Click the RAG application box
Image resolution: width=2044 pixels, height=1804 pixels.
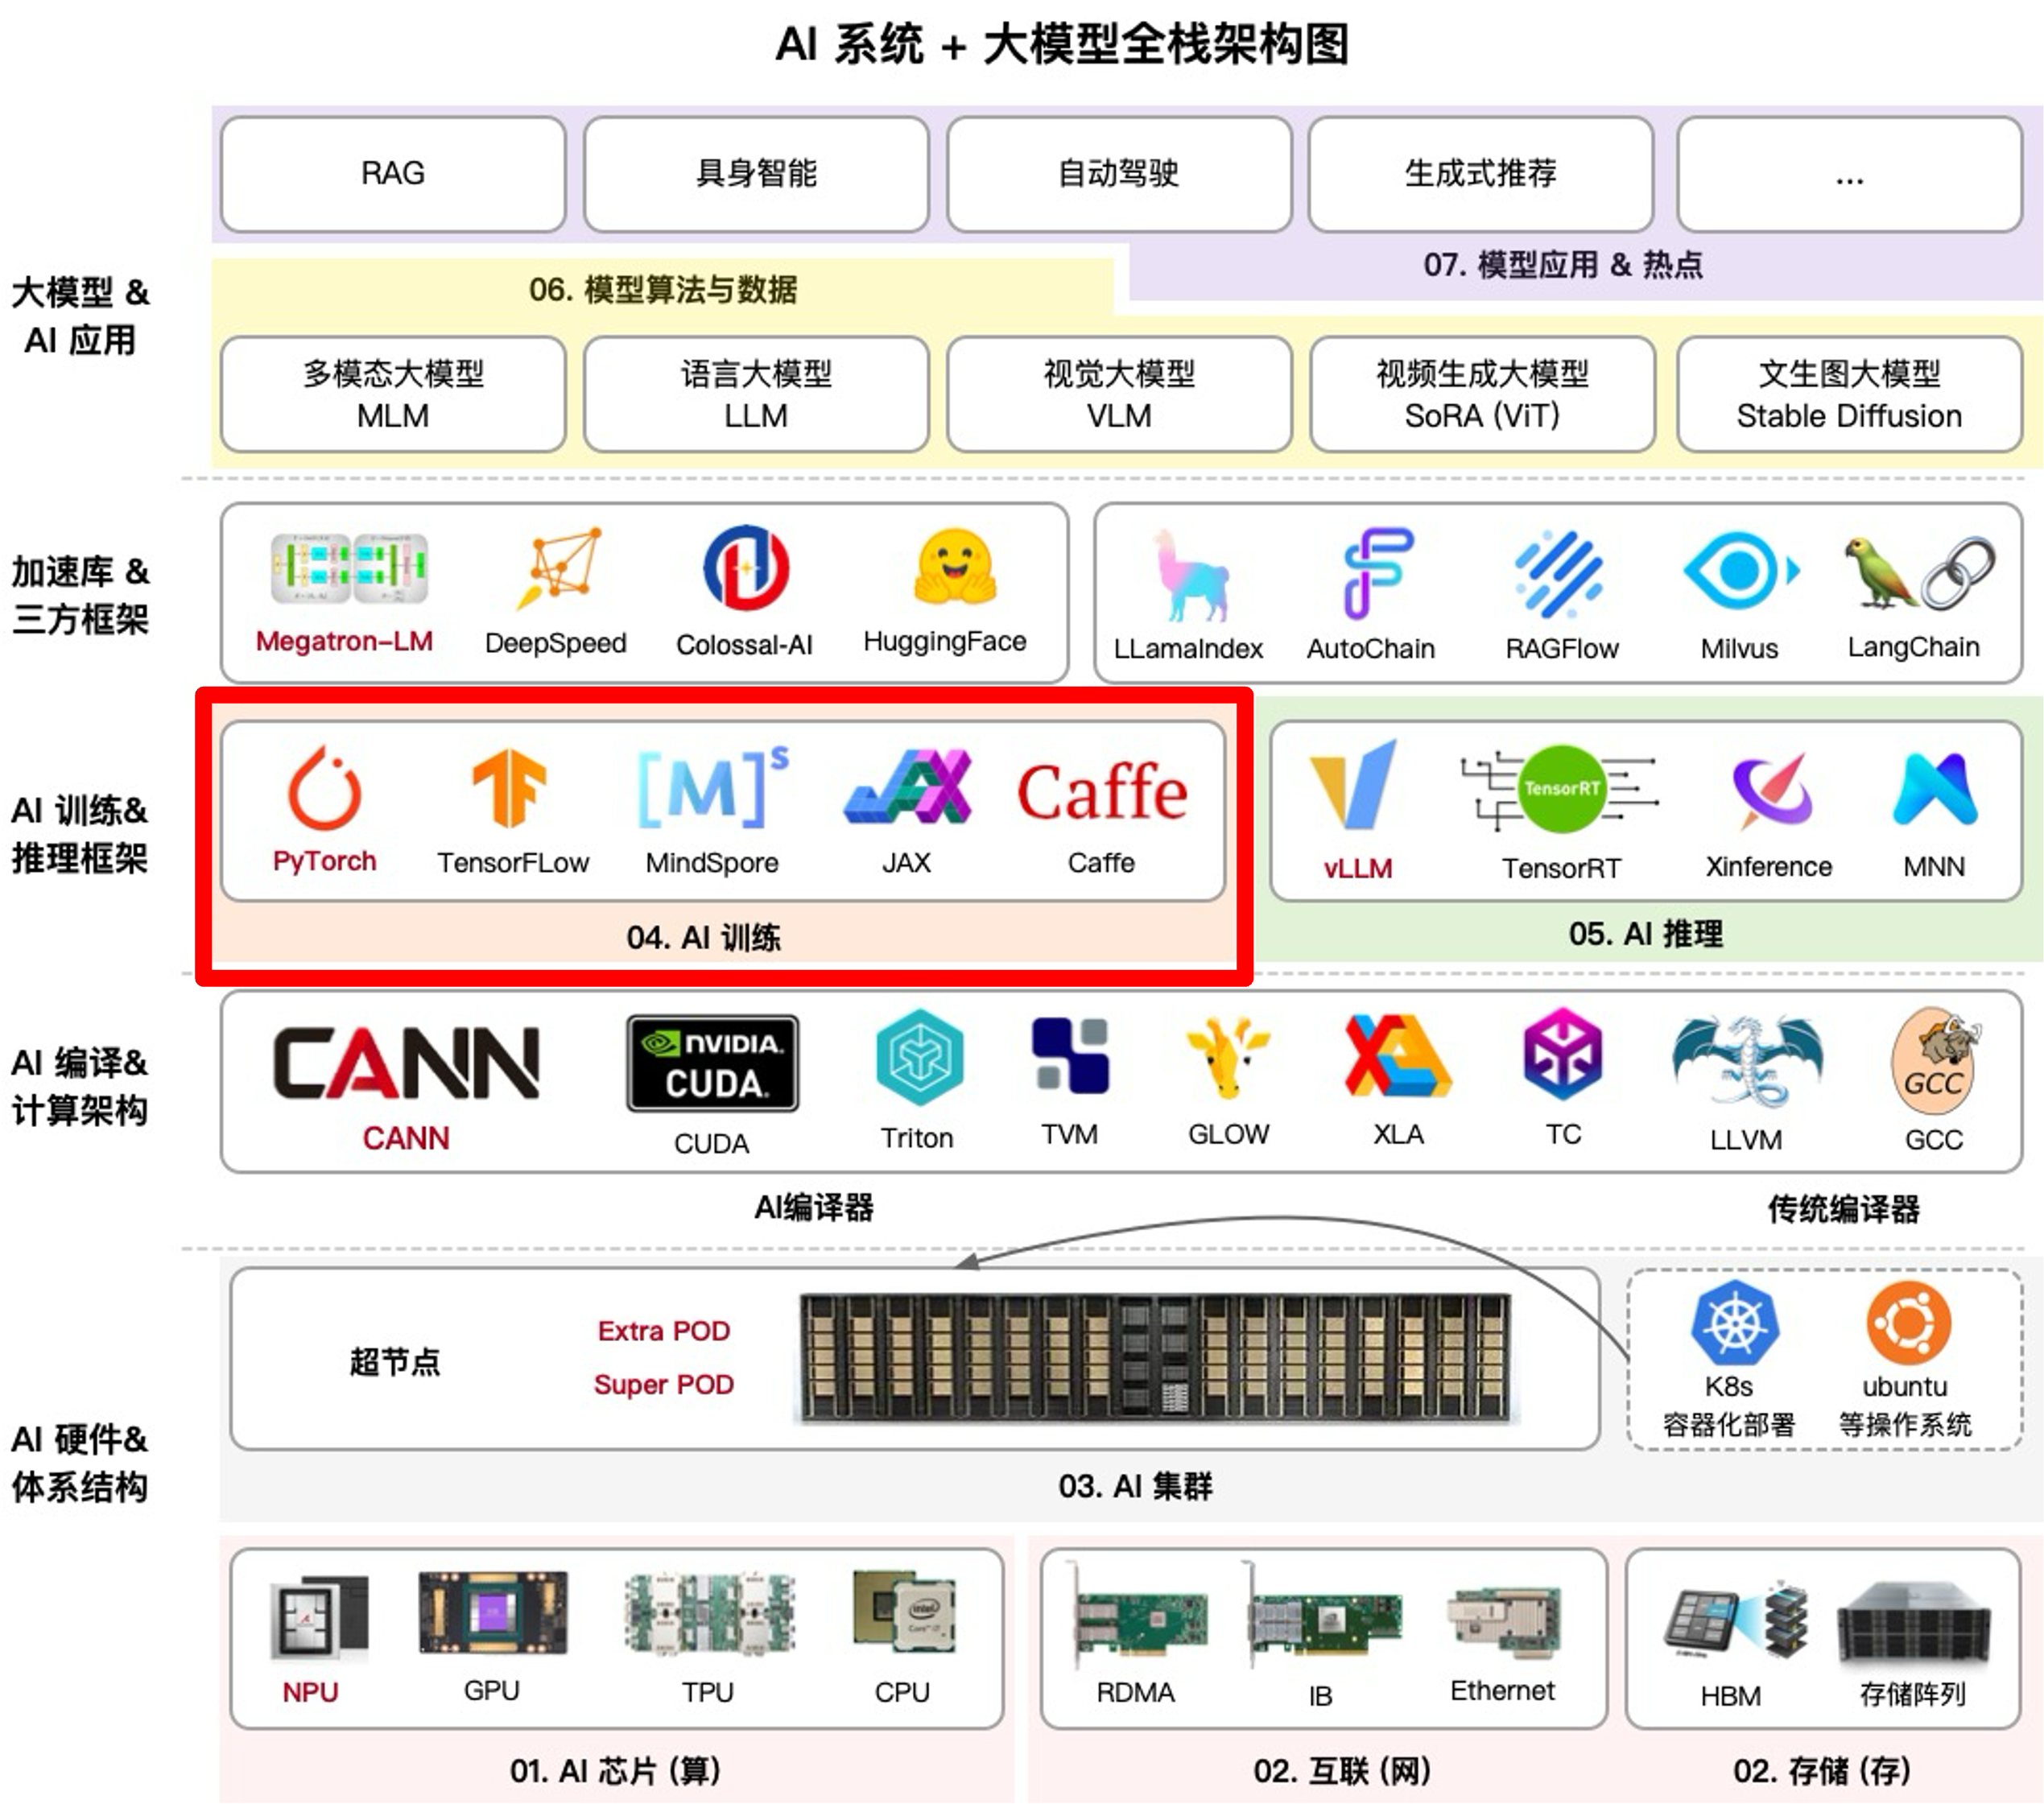tap(393, 174)
